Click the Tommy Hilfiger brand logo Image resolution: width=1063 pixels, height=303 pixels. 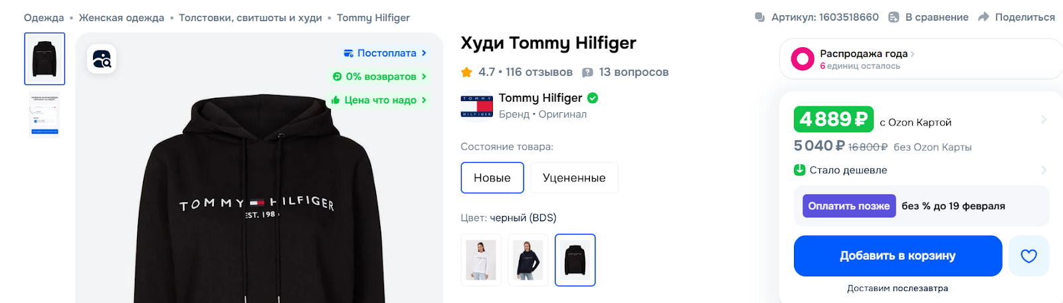[476, 106]
